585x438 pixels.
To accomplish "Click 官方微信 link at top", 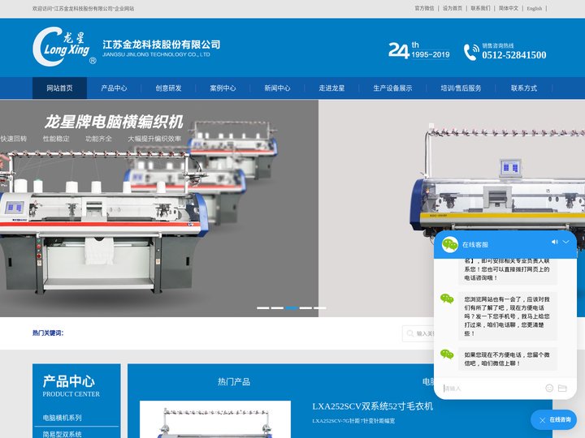I will [425, 8].
